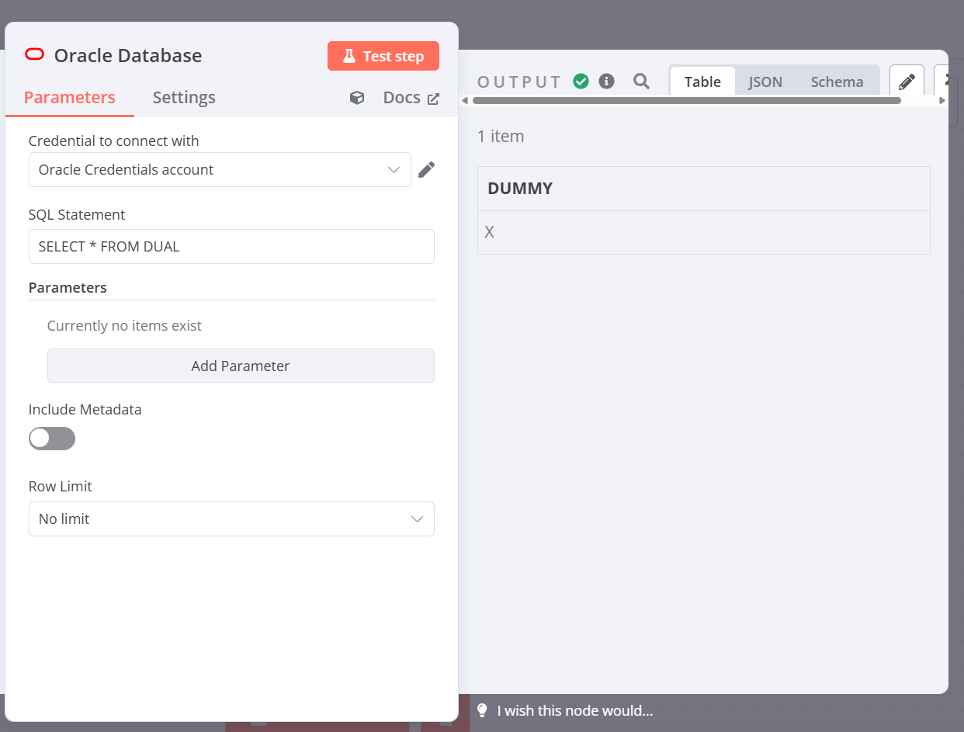The width and height of the screenshot is (964, 732).
Task: Select the Table output view
Action: click(702, 82)
